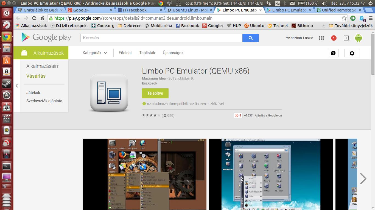
Task: Click the green Telepítve button
Action: pos(155,93)
